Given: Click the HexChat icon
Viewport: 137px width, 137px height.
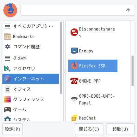Looking at the screenshot, I should (x=74, y=118).
